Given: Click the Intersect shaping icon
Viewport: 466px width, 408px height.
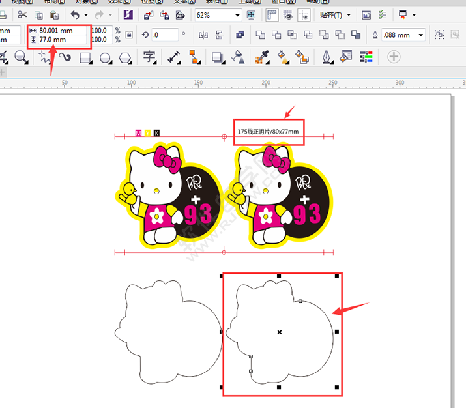Looking at the screenshot, I should point(292,35).
